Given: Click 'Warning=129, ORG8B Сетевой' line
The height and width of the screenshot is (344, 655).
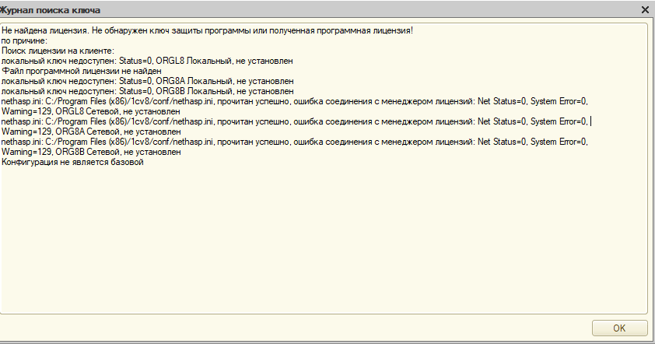Looking at the screenshot, I should pyautogui.click(x=91, y=152).
